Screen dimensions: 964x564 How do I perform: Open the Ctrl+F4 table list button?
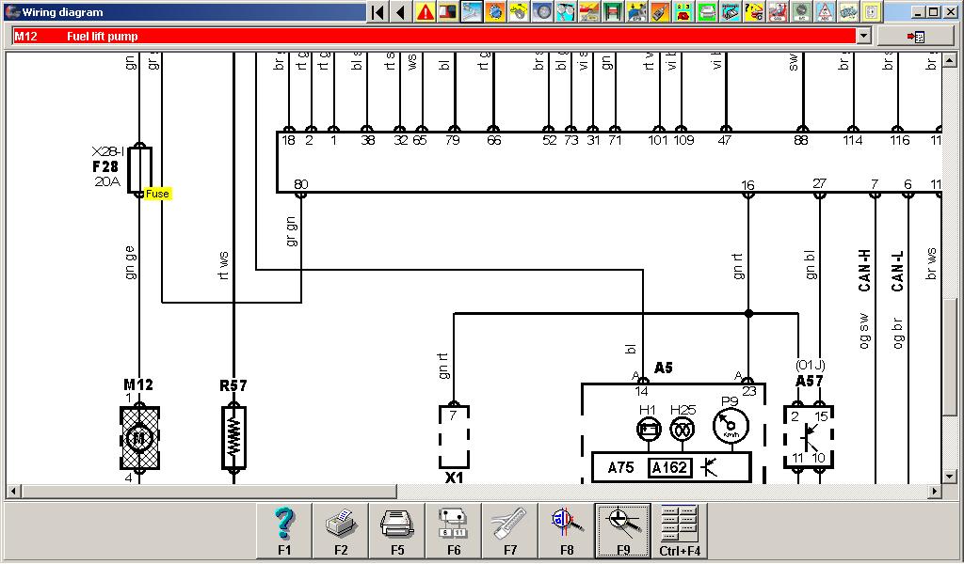point(679,531)
